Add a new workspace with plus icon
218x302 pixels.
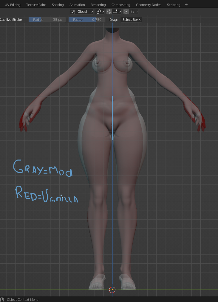(x=186, y=5)
